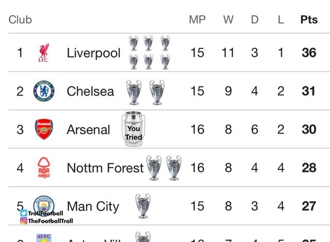The image size is (330, 242).
Task: Click the Twitter bird icon
Action: (x=24, y=213)
